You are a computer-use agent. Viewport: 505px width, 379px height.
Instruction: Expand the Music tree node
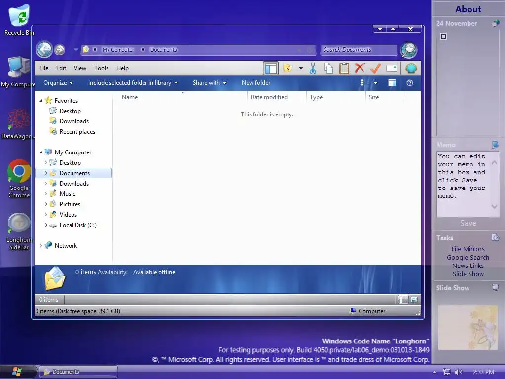click(46, 193)
